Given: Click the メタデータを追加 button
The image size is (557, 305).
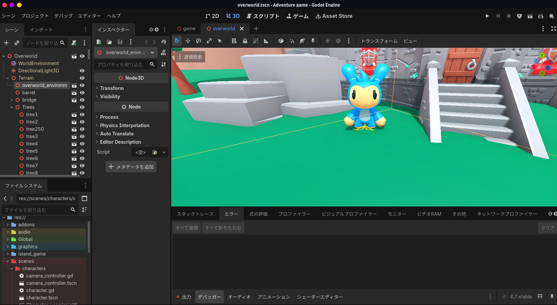Looking at the screenshot, I should pos(131,167).
